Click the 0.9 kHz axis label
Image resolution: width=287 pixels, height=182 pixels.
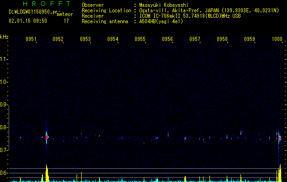coord(4,105)
